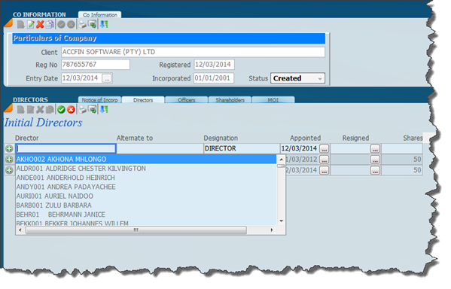Click the print preview icon in Directors toolbar
The image size is (451, 289).
tap(92, 110)
